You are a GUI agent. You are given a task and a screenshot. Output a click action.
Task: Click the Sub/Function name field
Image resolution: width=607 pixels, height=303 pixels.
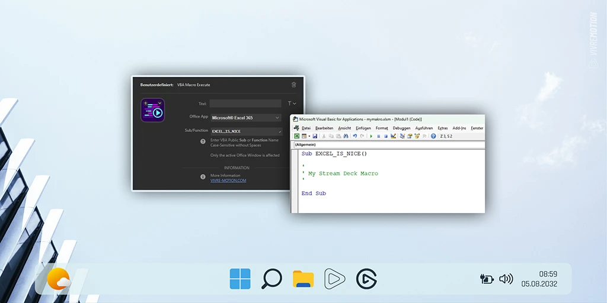pyautogui.click(x=245, y=131)
